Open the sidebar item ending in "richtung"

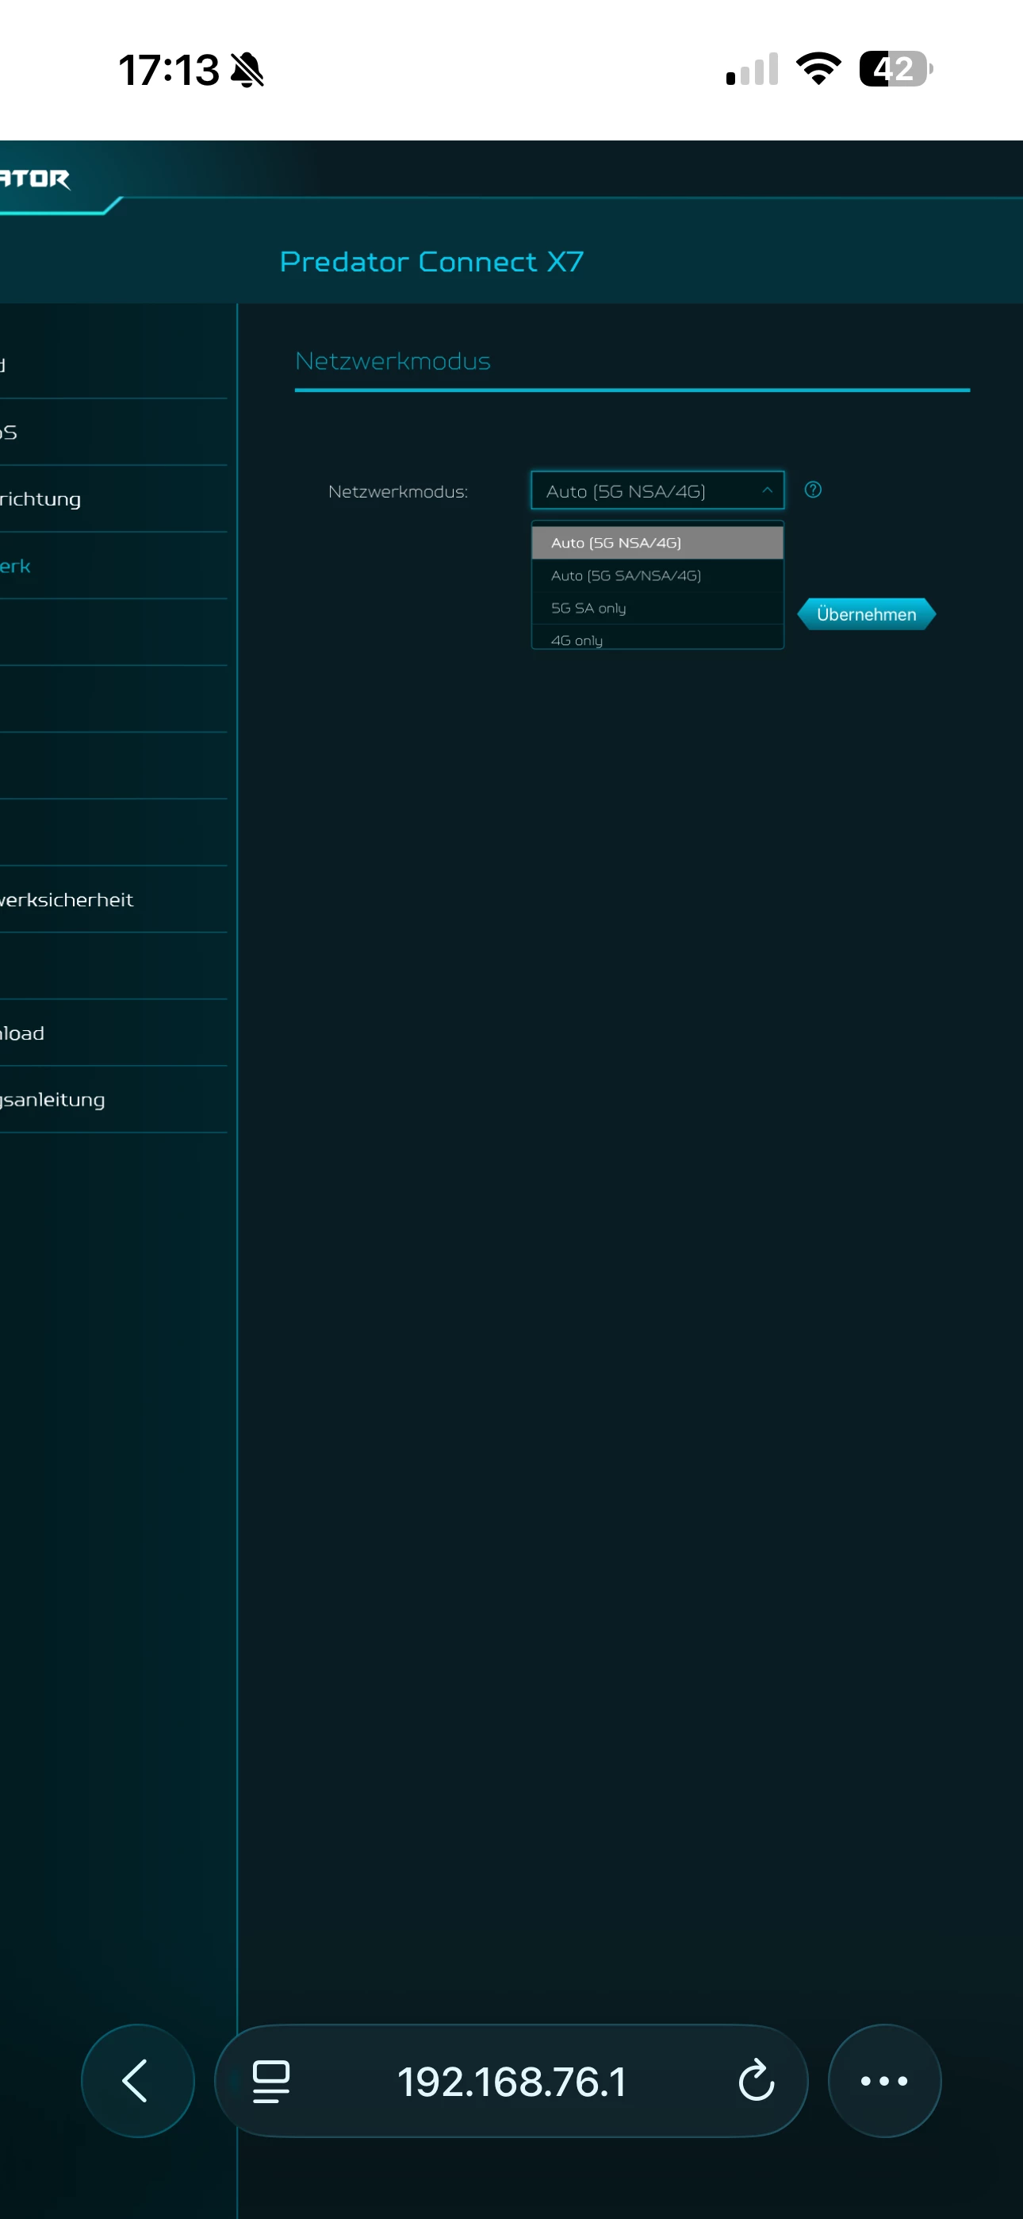tap(113, 498)
